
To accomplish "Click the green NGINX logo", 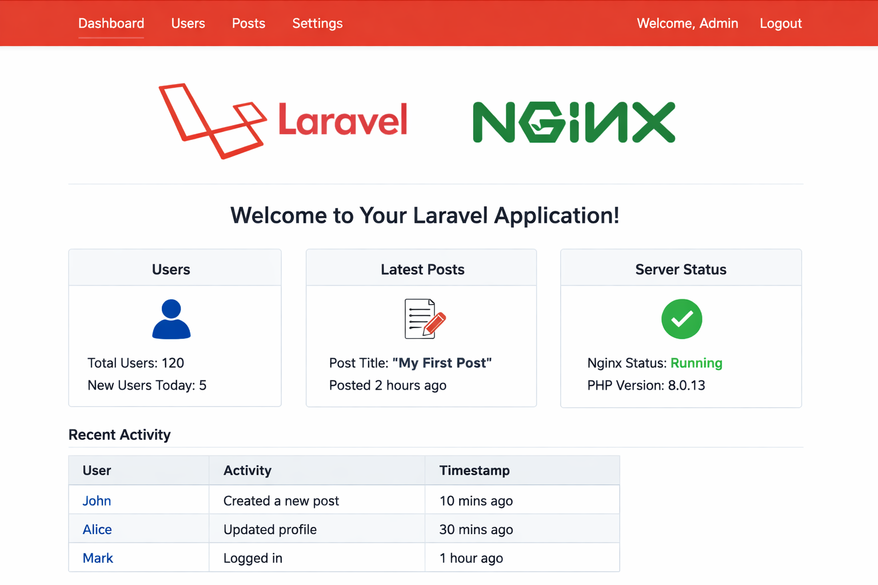I will pos(574,122).
